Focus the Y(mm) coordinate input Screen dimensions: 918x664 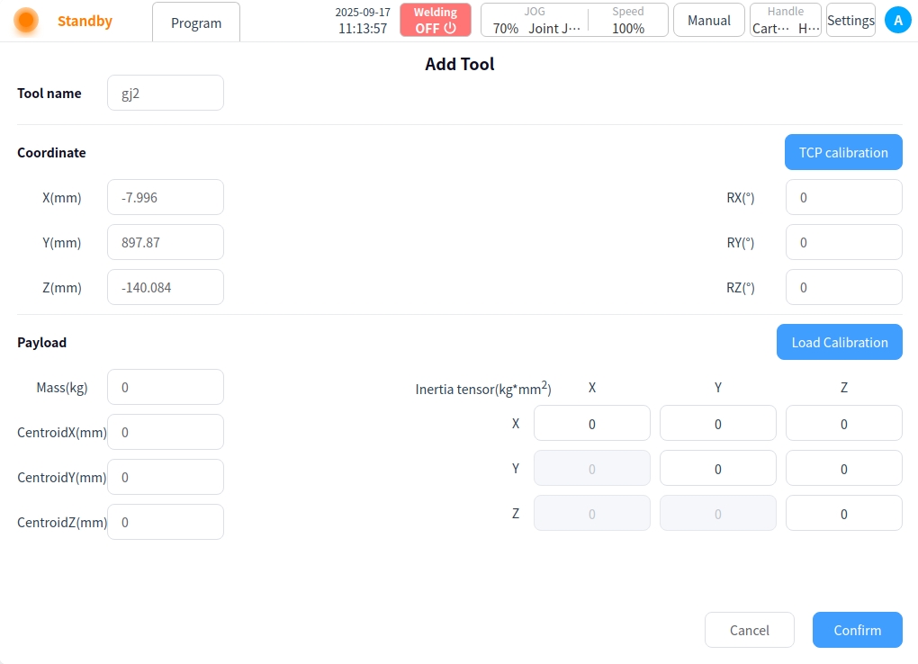[166, 242]
